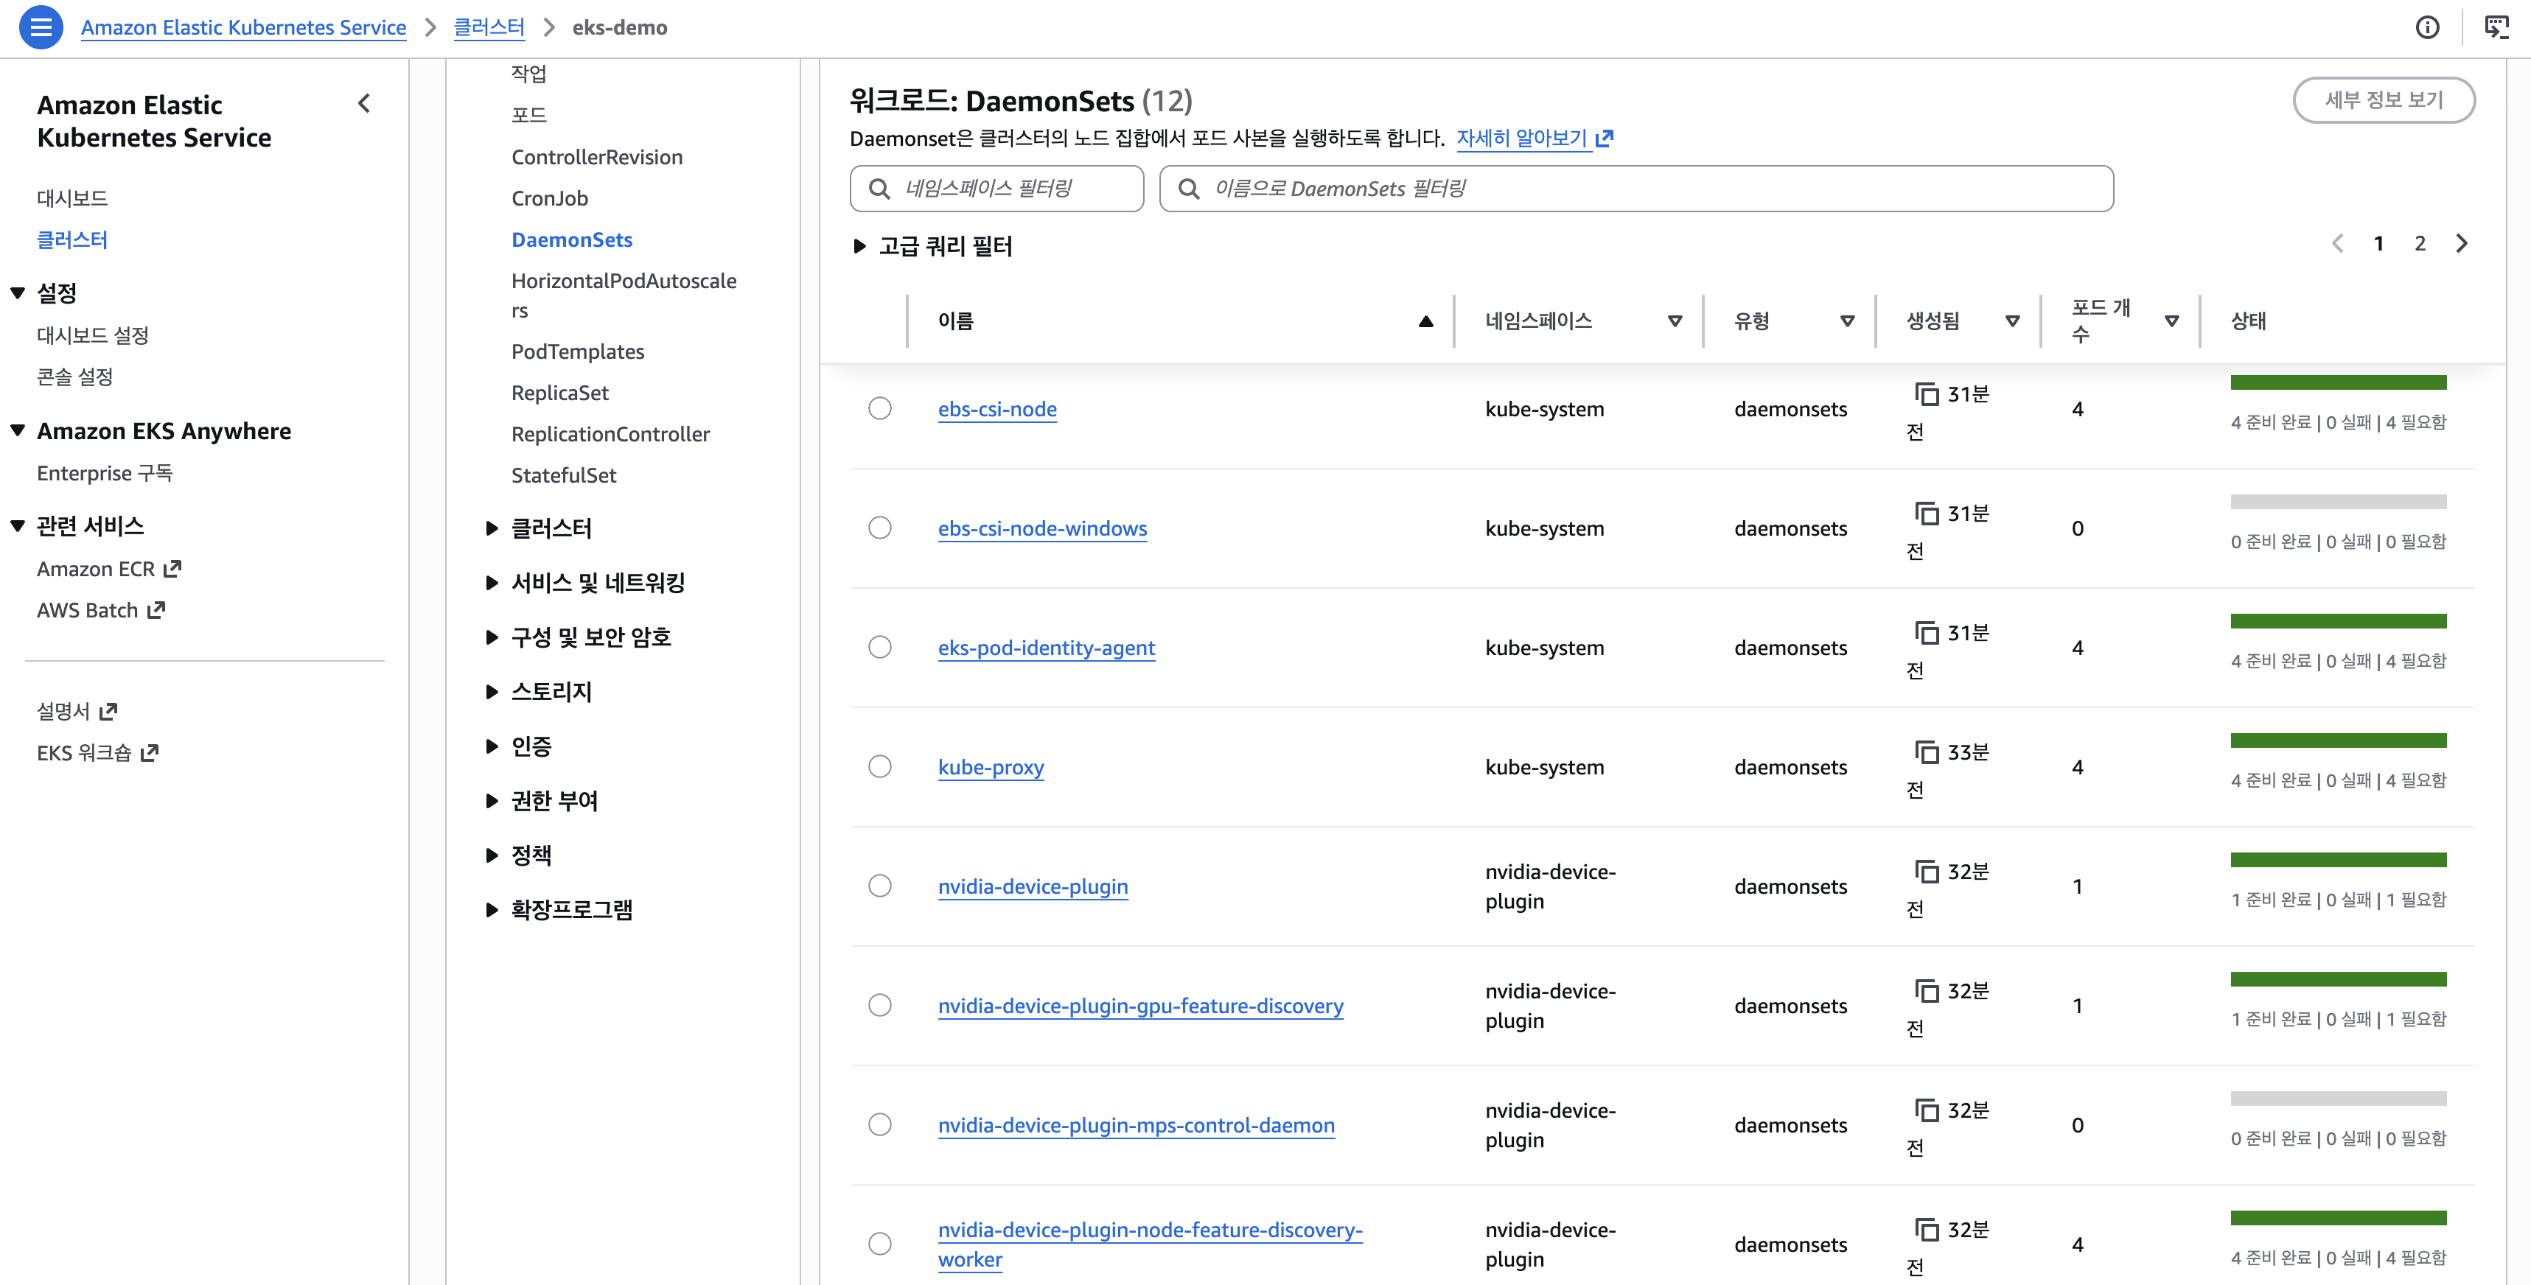2531x1285 pixels.
Task: Copy creation time of ebs-csi-node
Action: click(1927, 394)
